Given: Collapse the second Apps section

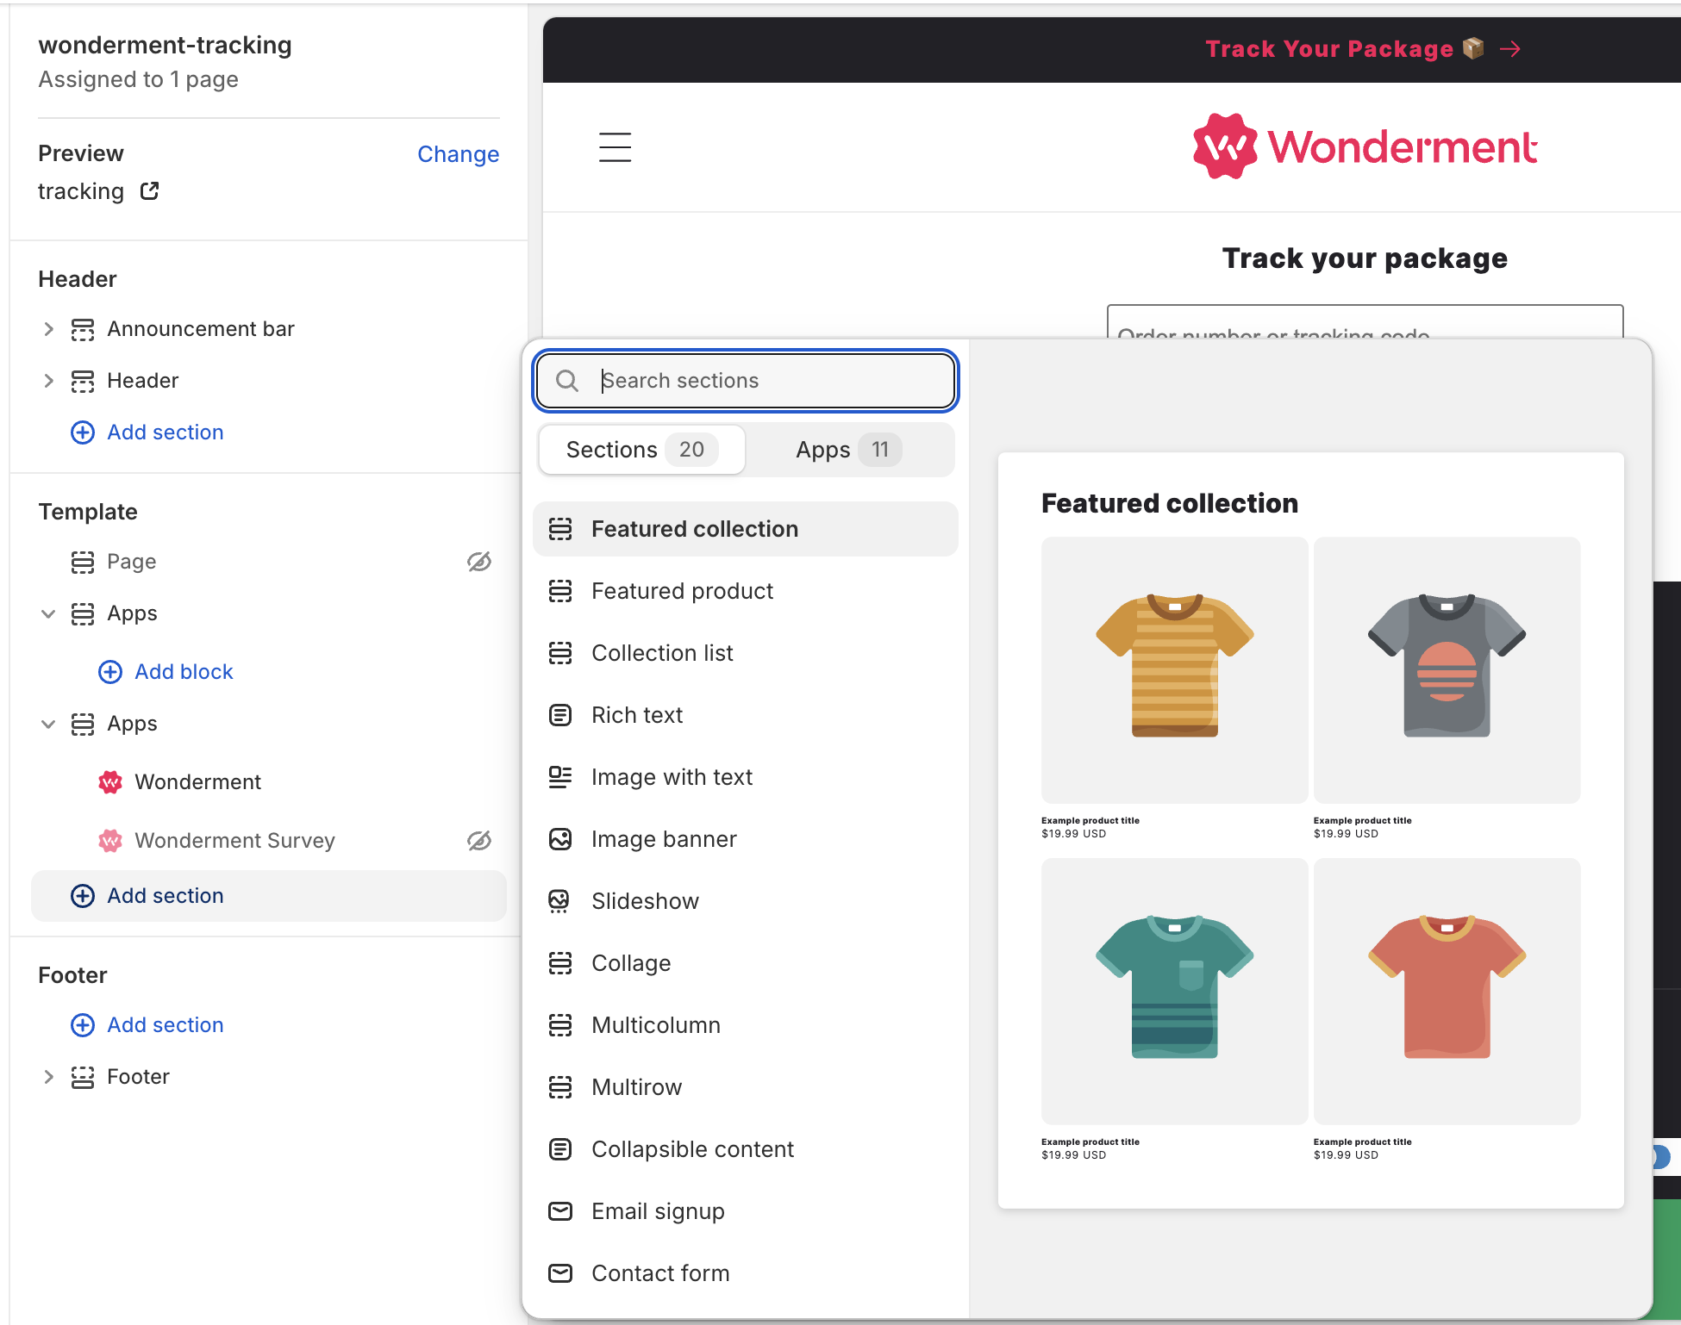Looking at the screenshot, I should [49, 724].
